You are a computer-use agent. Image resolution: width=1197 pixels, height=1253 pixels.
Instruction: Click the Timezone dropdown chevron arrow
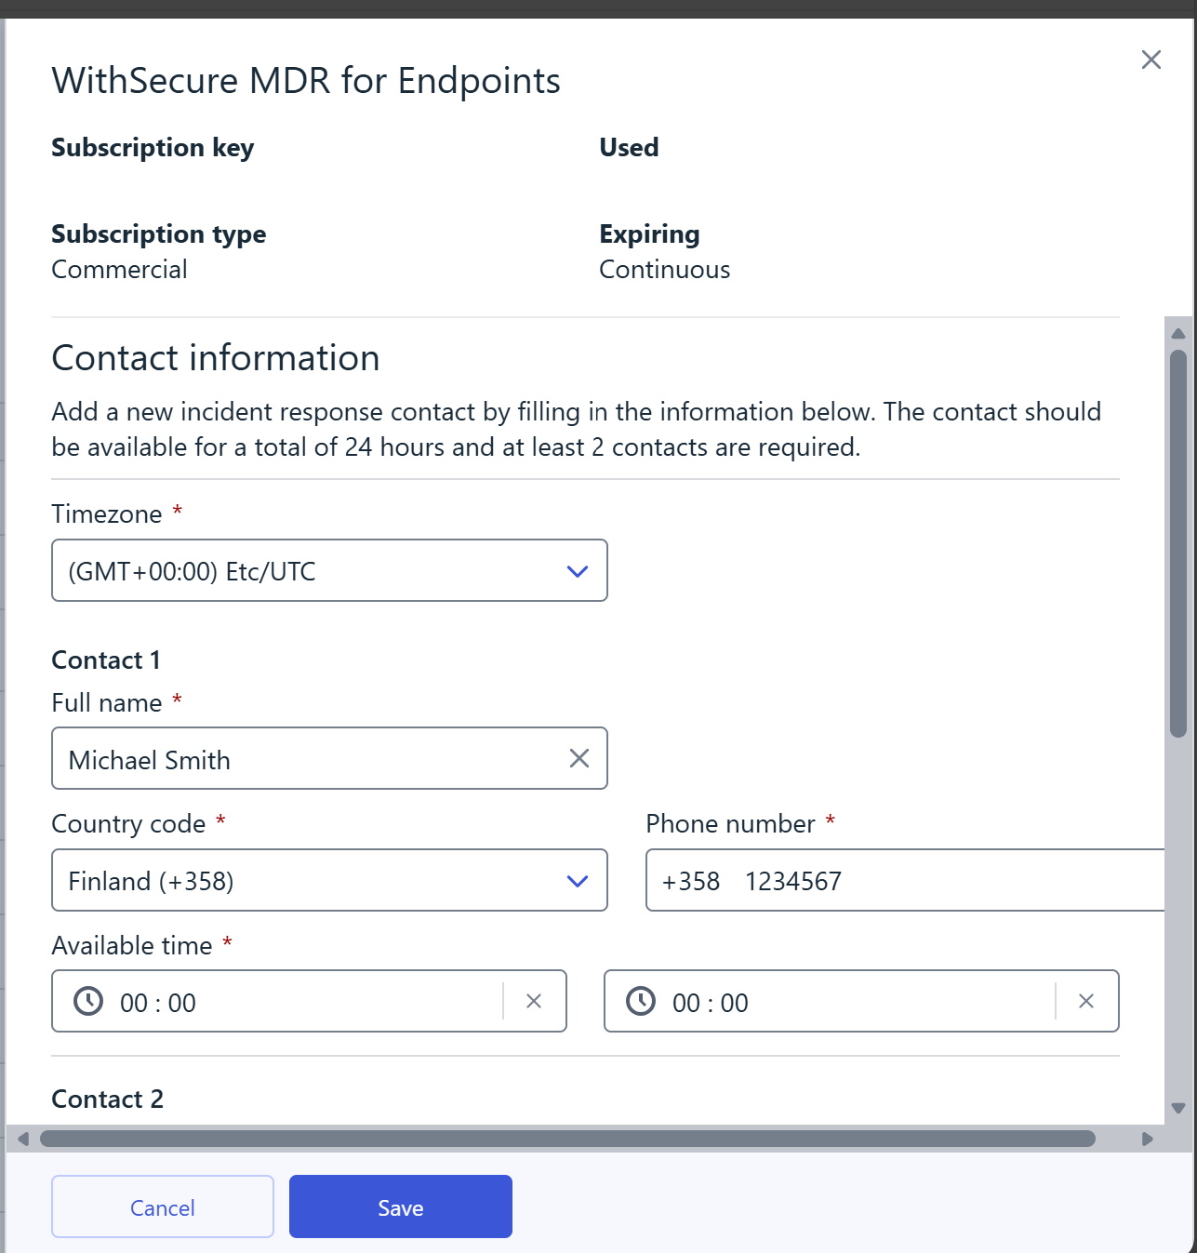pos(578,571)
